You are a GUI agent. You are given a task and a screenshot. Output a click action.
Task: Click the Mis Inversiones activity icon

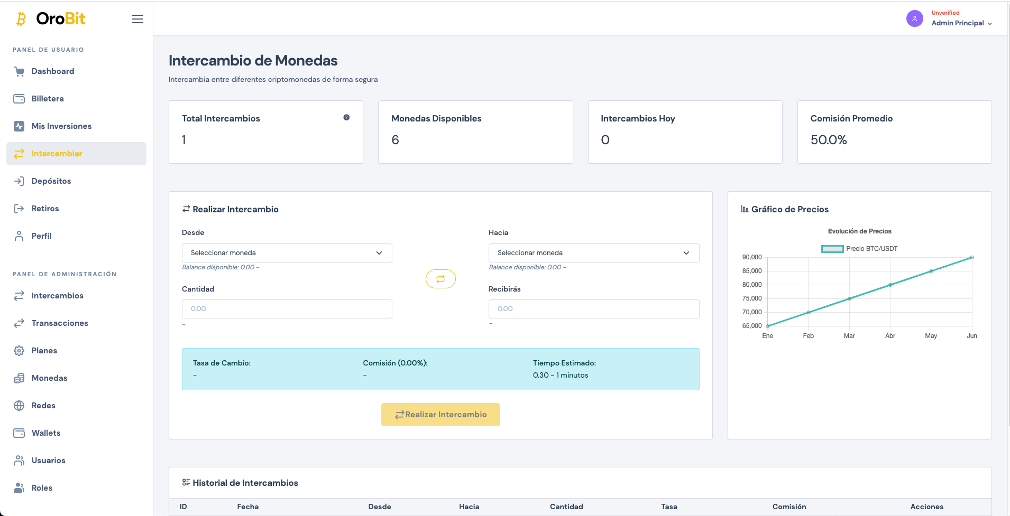tap(19, 126)
